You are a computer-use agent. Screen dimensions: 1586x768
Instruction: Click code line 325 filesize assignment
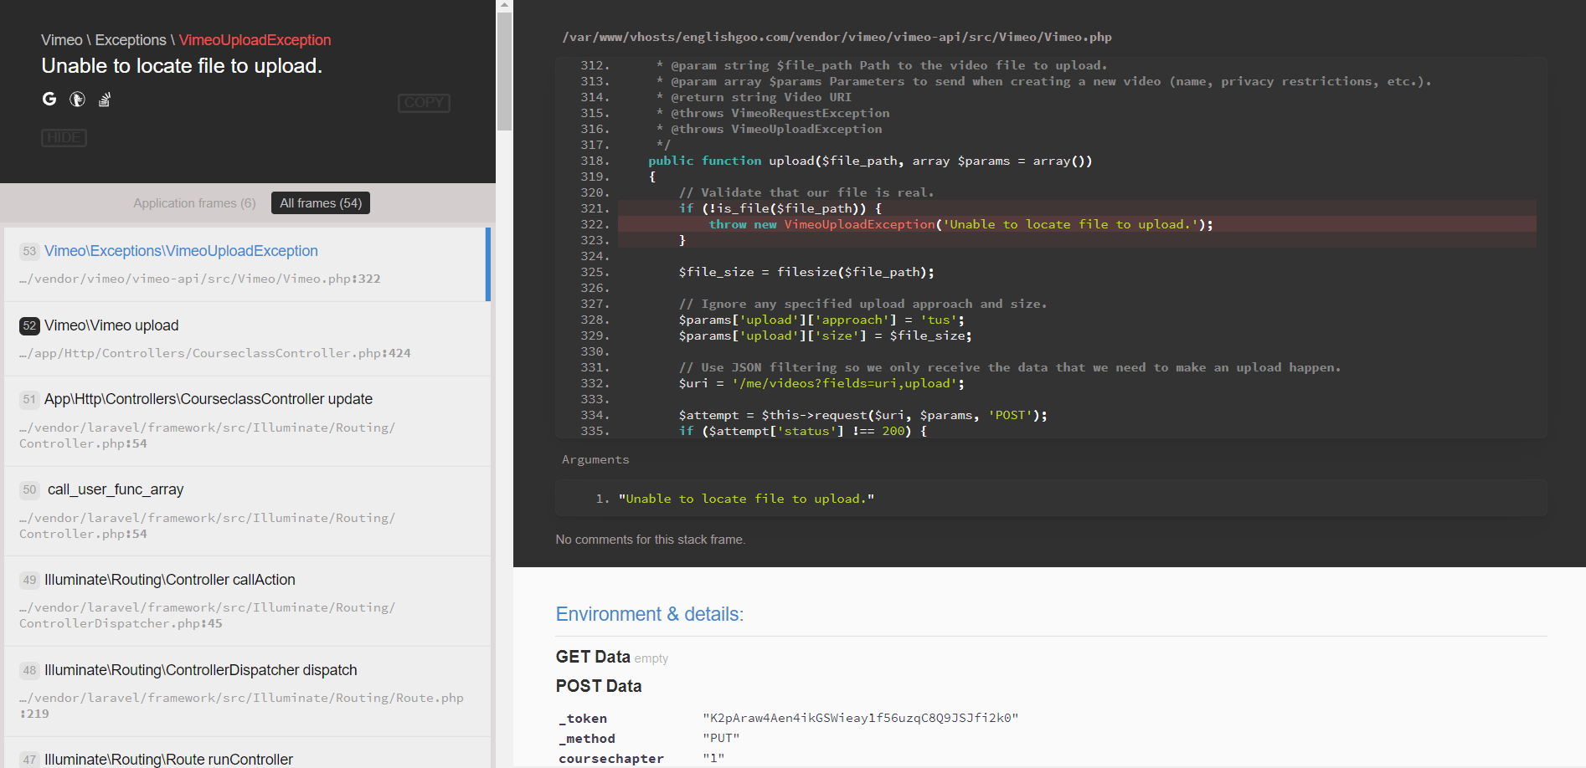pos(806,272)
